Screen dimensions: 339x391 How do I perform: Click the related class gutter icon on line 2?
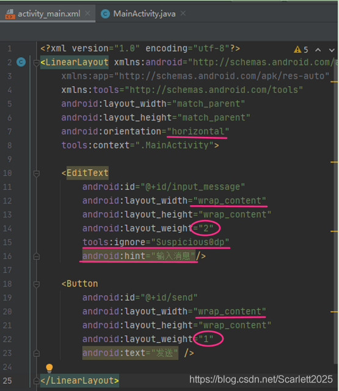tap(21, 62)
